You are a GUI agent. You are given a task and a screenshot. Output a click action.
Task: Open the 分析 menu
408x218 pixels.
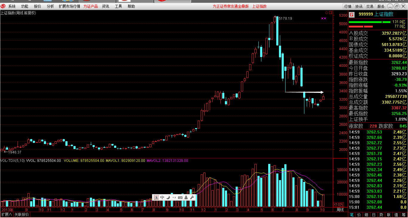coord(50,6)
